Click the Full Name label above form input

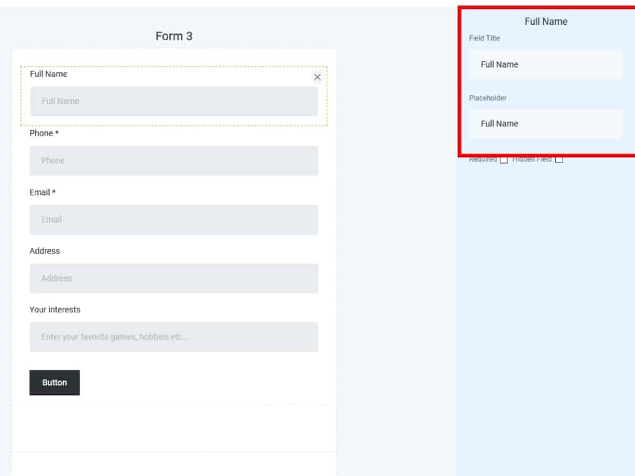click(x=48, y=74)
